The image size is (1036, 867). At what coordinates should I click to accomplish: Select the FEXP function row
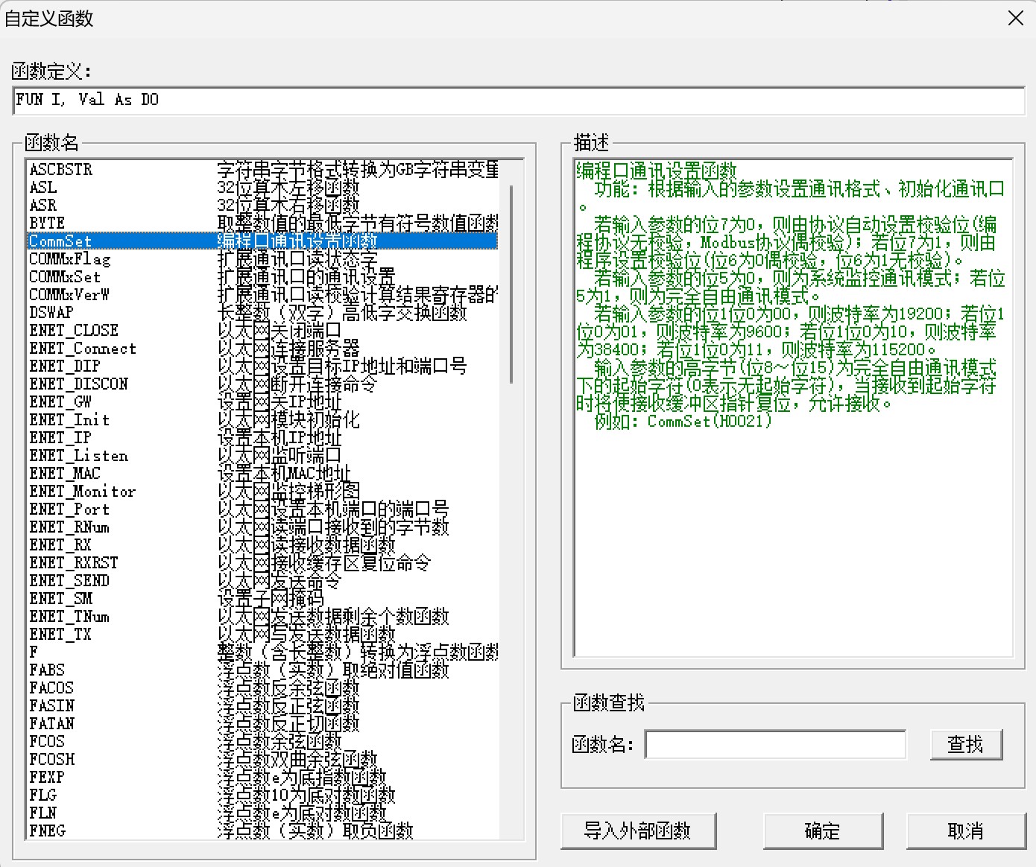pyautogui.click(x=263, y=778)
